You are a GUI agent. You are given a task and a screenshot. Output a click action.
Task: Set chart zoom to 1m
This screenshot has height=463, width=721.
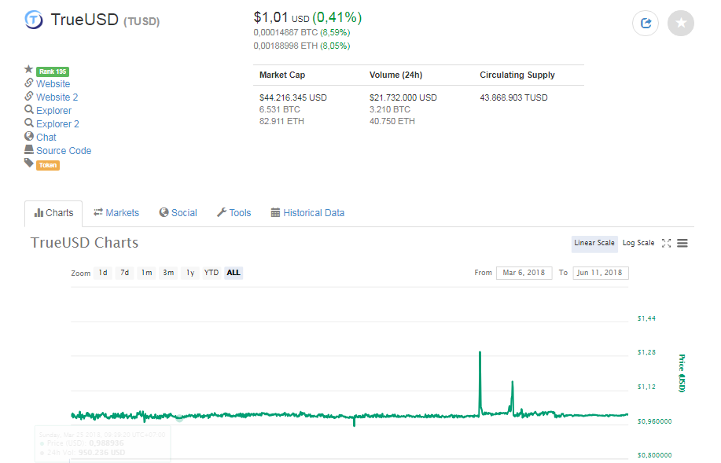point(147,273)
